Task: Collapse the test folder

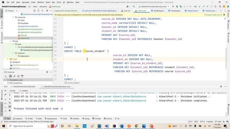Action: tap(10, 41)
